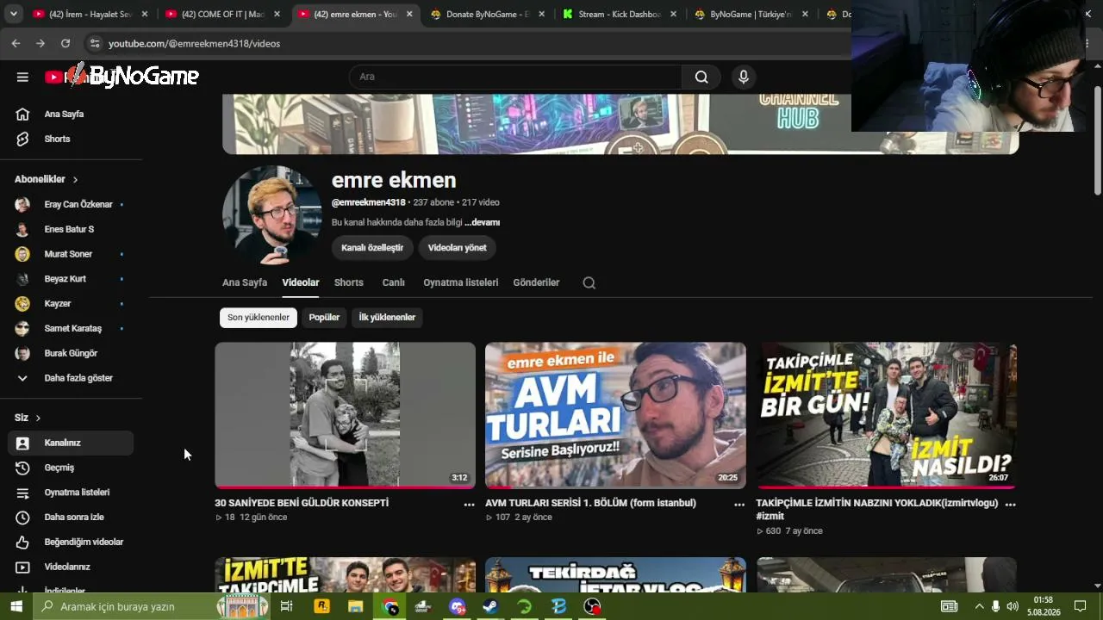Open the YouTube hamburger guide menu
Screen dimensions: 1103x620
click(22, 77)
